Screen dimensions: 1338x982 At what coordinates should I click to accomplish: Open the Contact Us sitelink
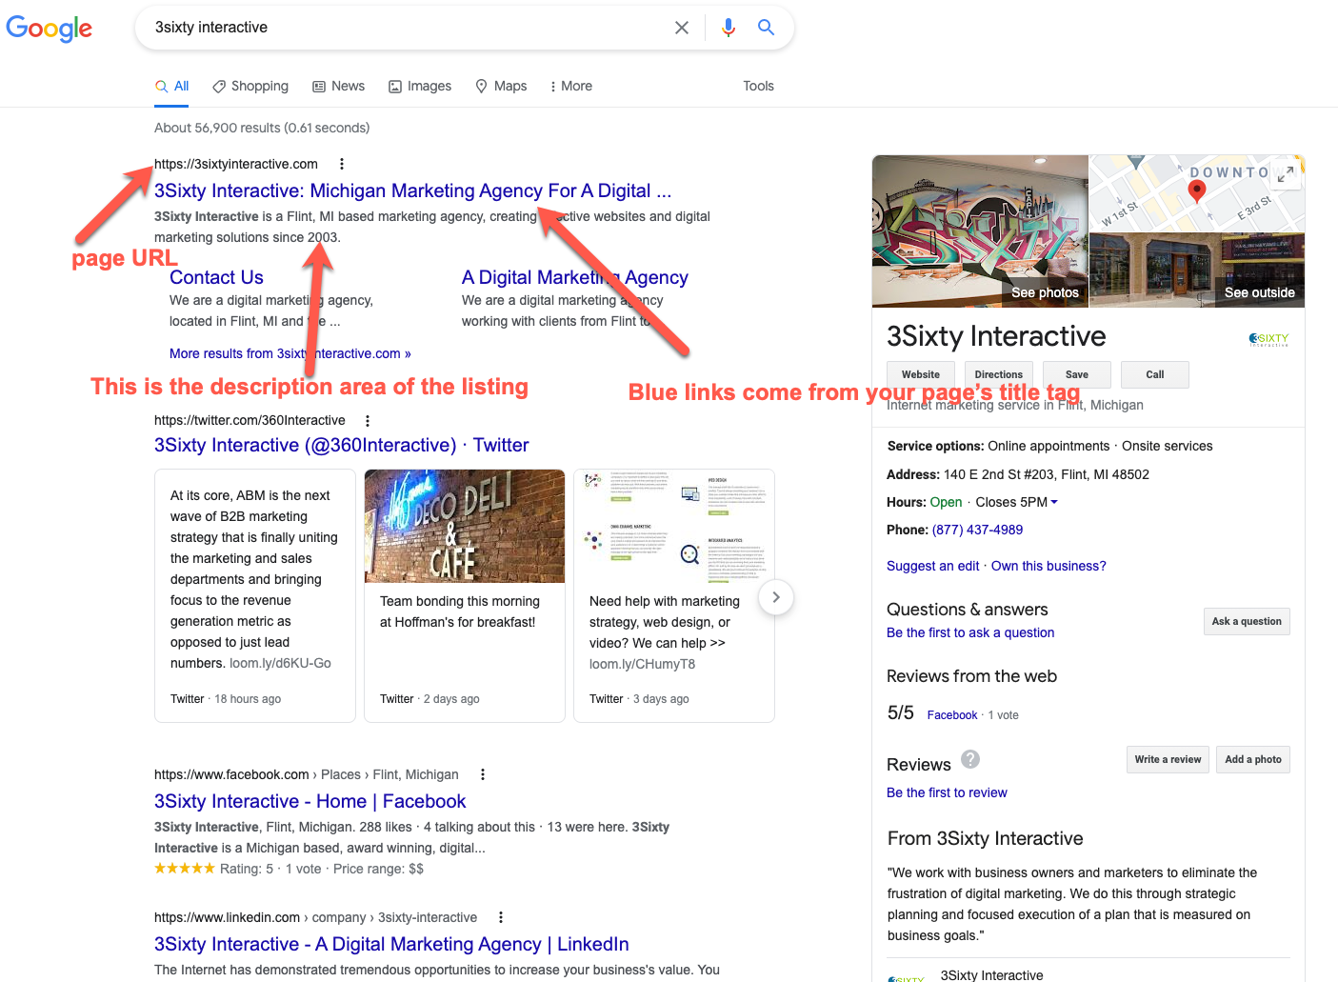click(x=216, y=277)
